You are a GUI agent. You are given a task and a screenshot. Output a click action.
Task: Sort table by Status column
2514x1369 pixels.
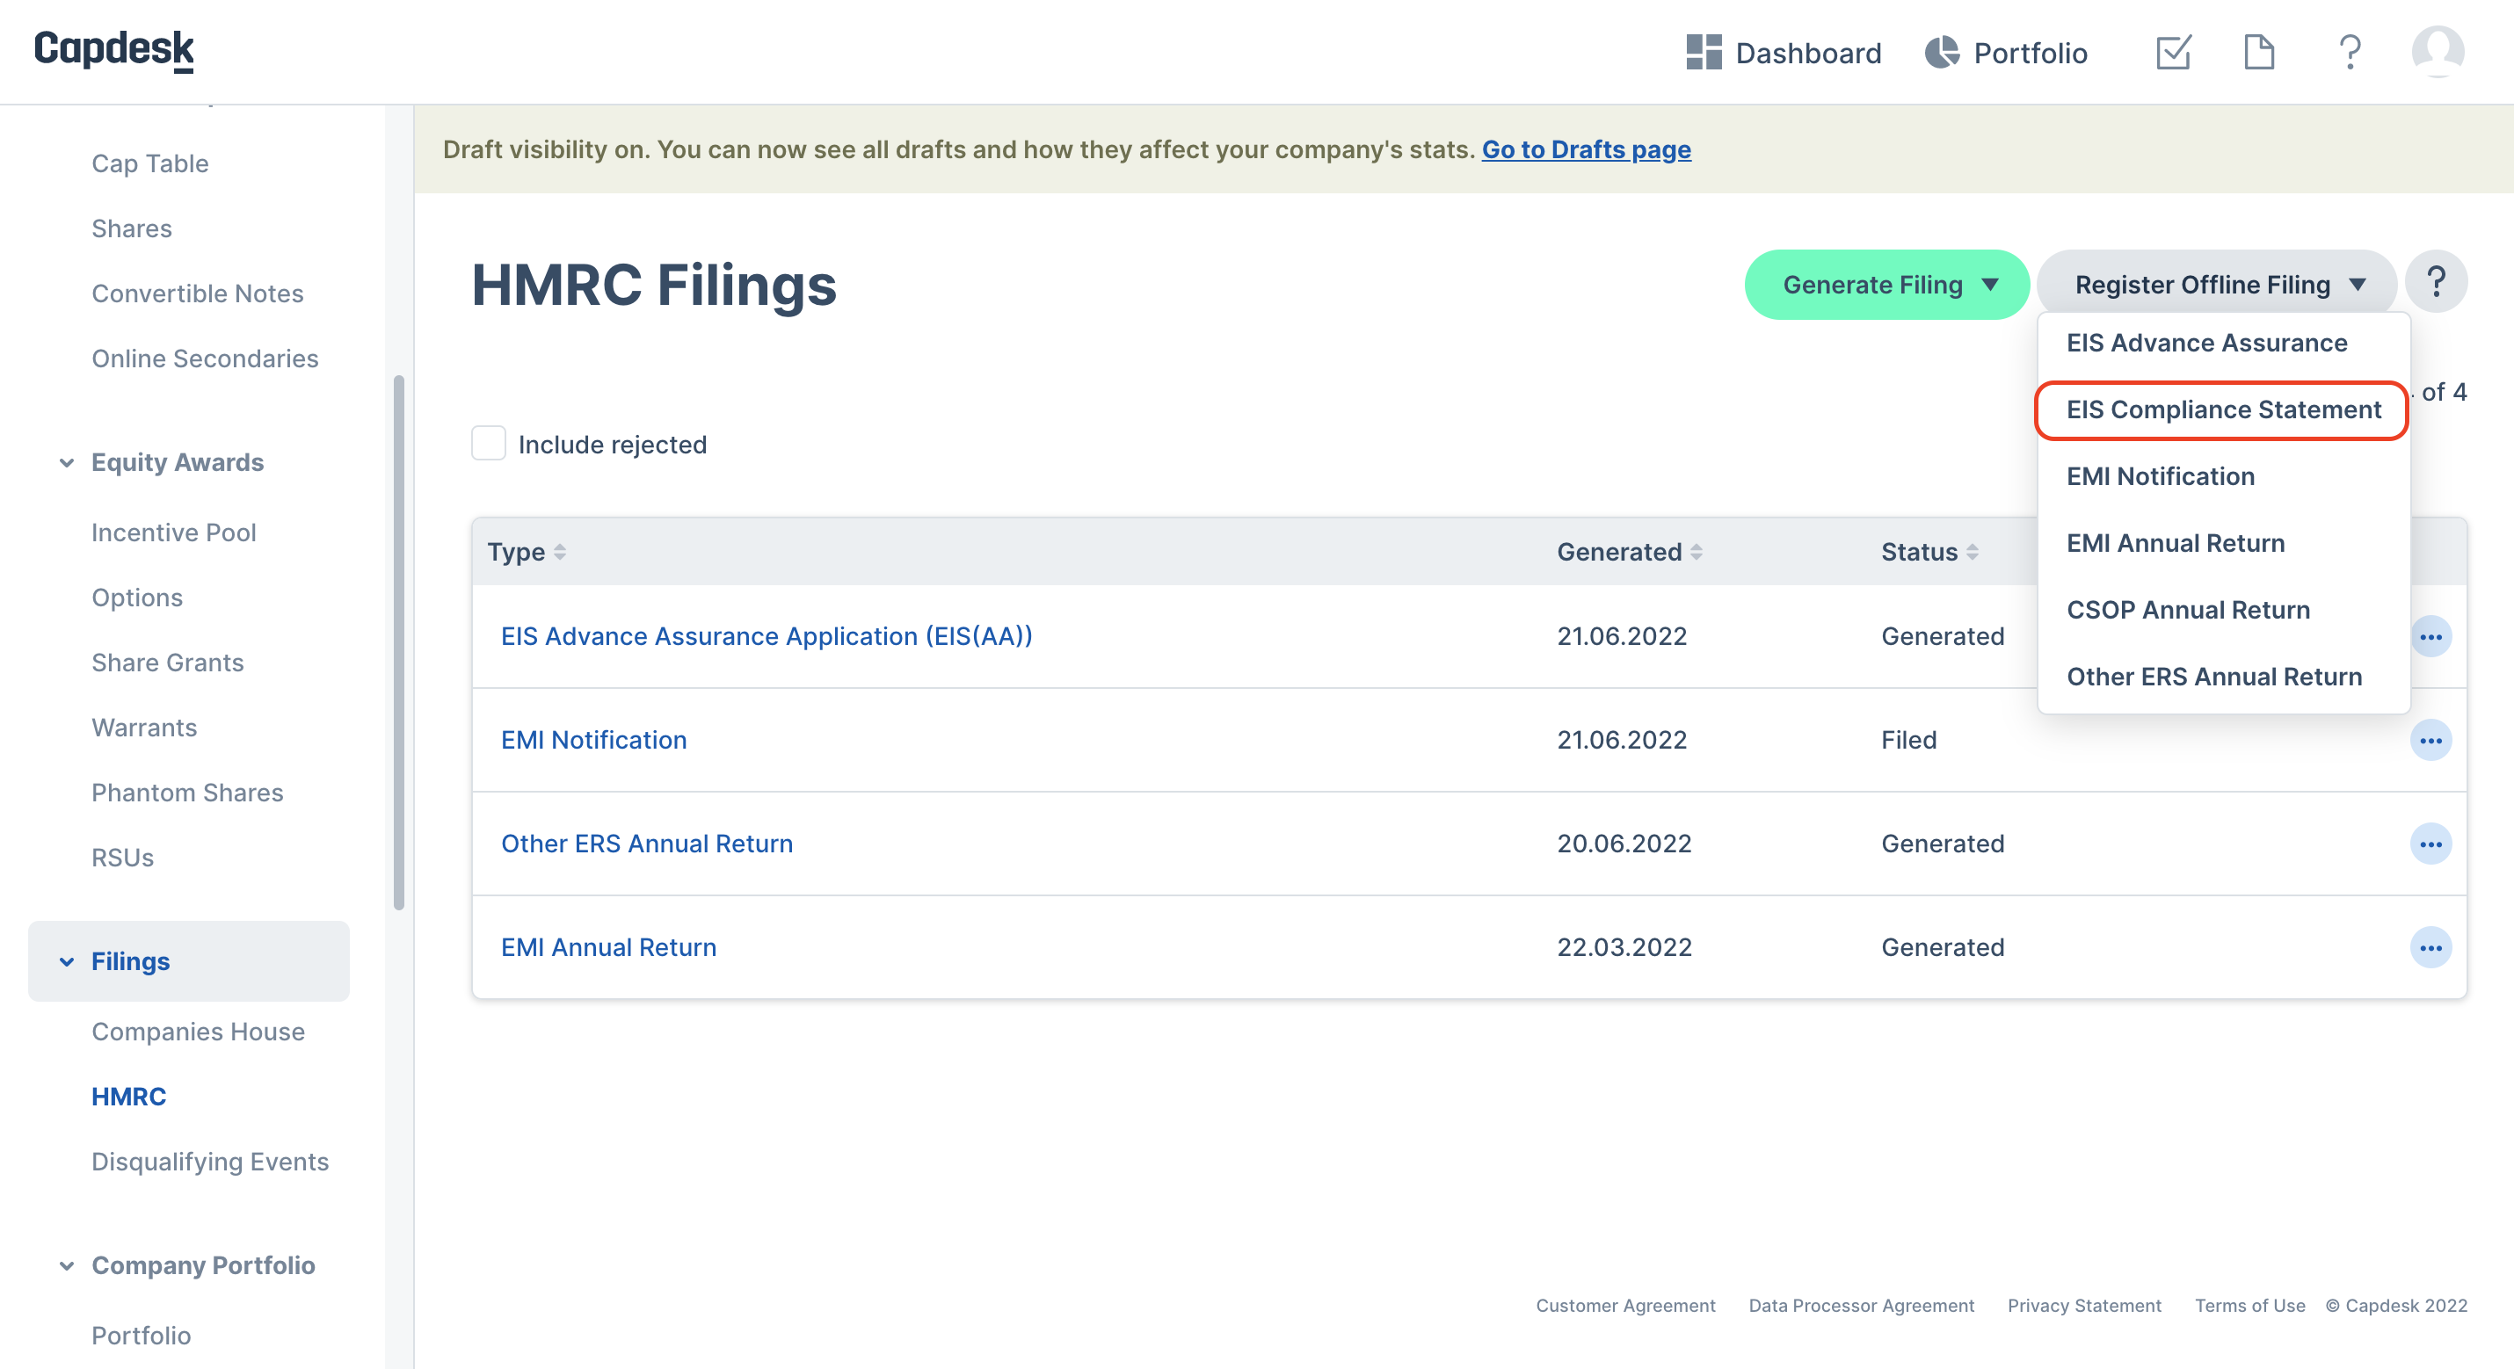point(1929,553)
